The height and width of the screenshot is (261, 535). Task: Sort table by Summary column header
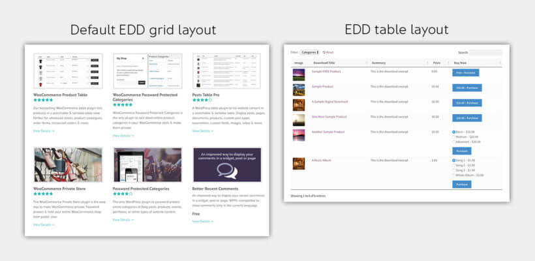pos(378,63)
